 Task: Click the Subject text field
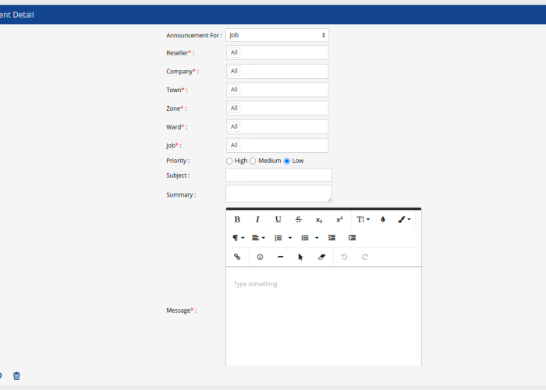[x=278, y=175]
